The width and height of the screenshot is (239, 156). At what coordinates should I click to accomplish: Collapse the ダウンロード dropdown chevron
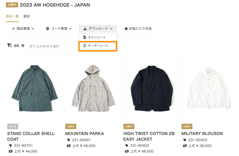pyautogui.click(x=111, y=29)
